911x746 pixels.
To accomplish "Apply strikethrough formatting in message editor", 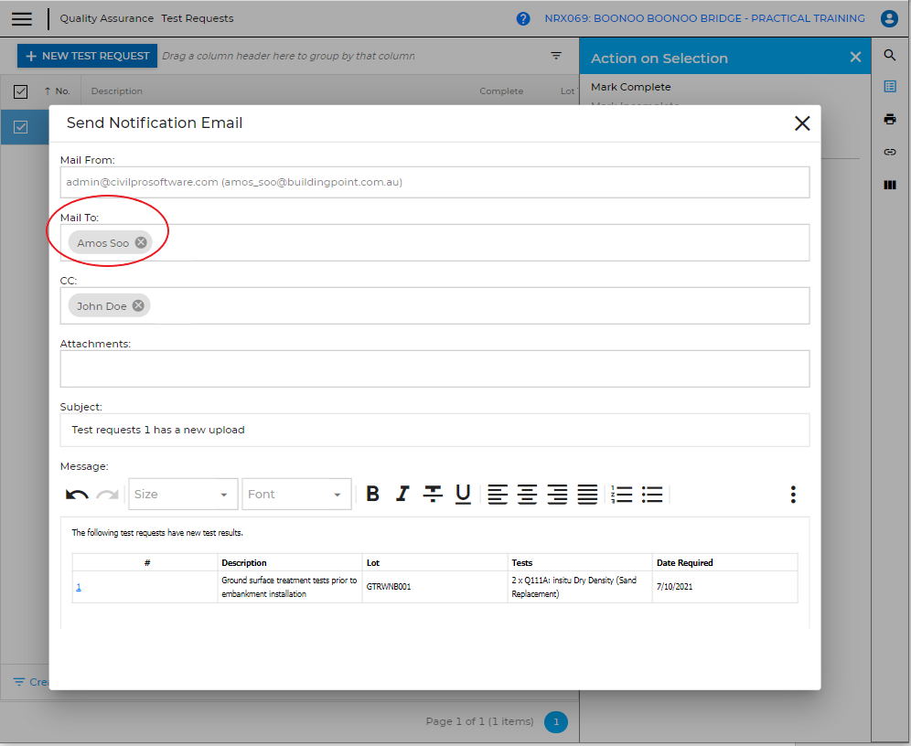I will pyautogui.click(x=433, y=495).
